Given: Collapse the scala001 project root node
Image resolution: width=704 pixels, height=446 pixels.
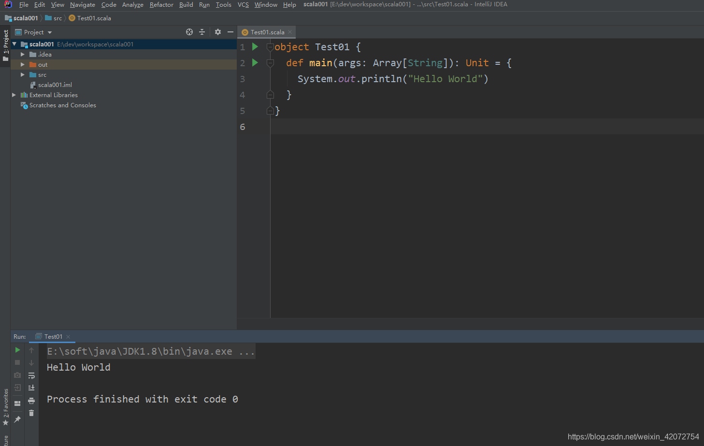Looking at the screenshot, I should point(14,44).
